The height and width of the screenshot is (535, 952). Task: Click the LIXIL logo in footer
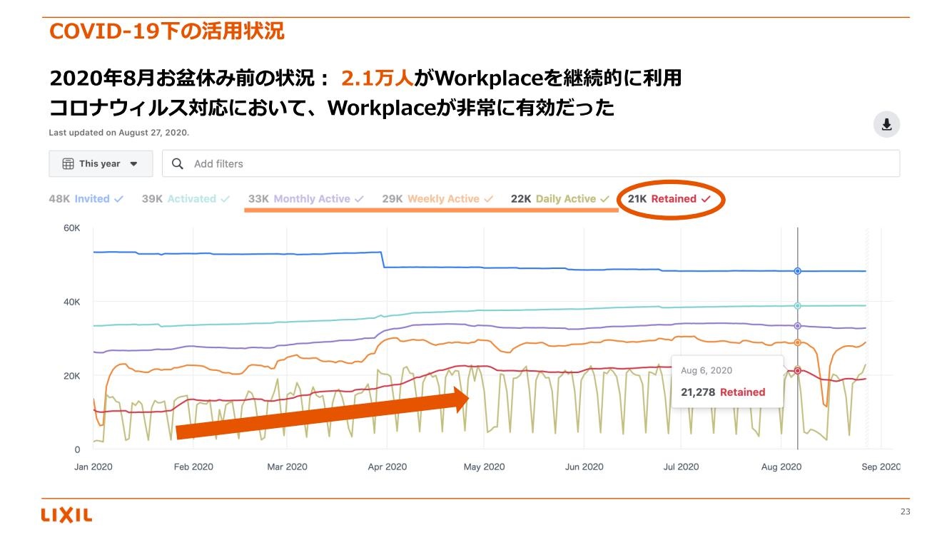[x=66, y=515]
